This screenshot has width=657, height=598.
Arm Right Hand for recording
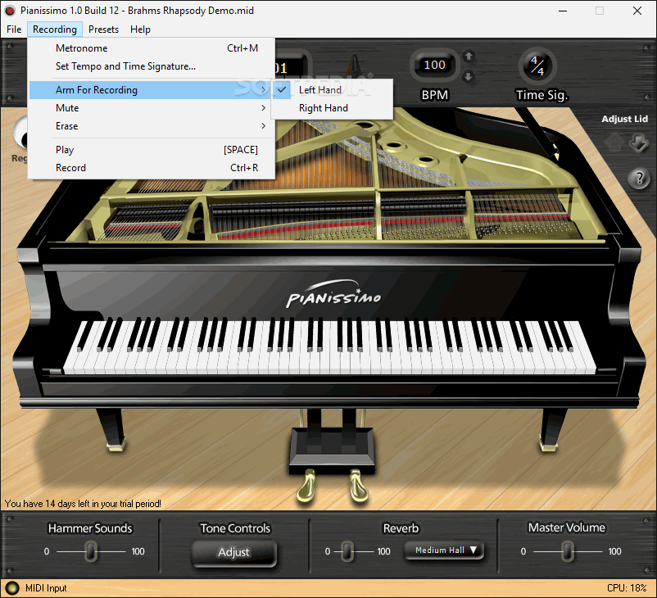pyautogui.click(x=332, y=108)
